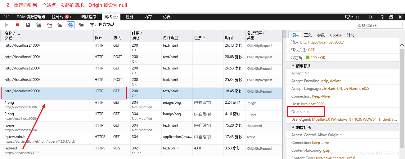This screenshot has width=405, height=159.
Task: Click the clear session entries list icon
Action: pyautogui.click(x=81, y=25)
